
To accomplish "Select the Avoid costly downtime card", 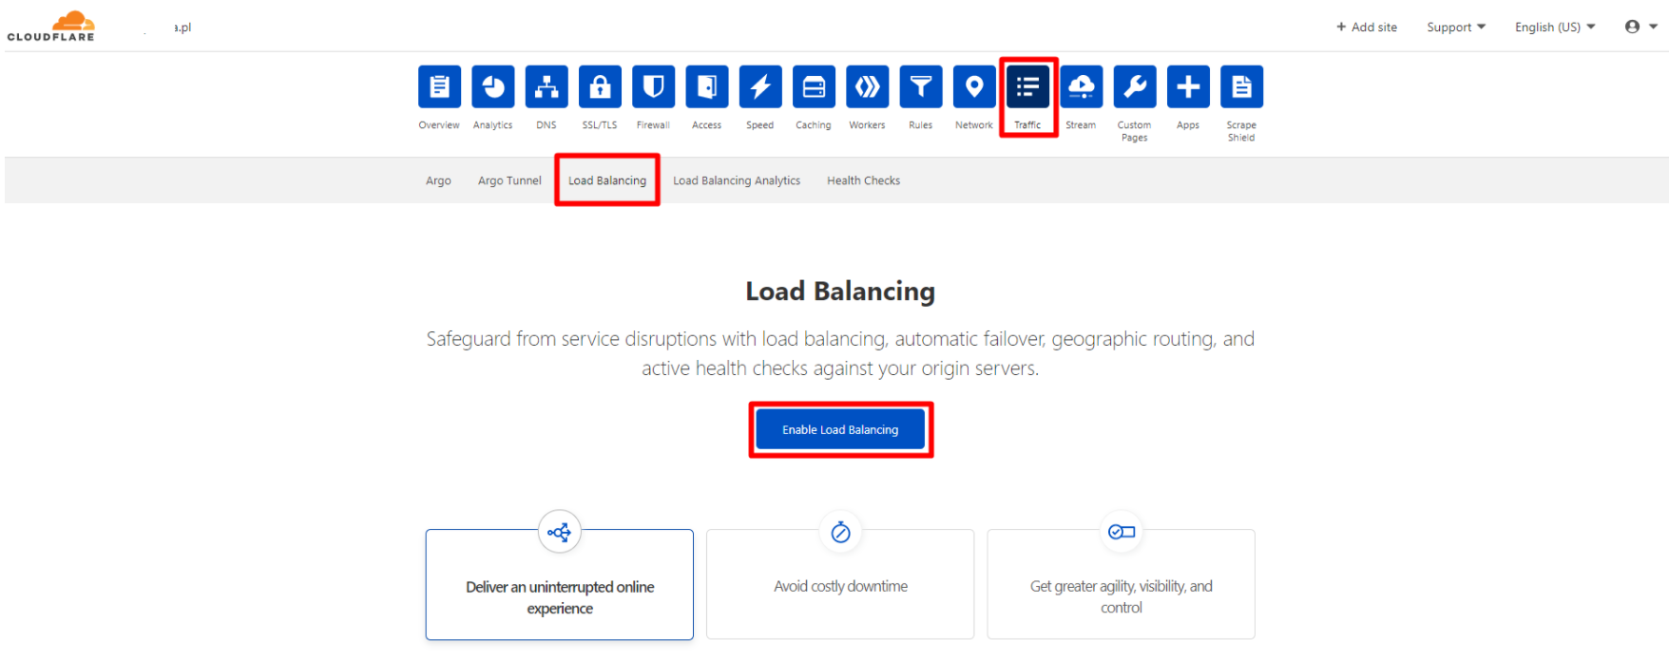I will point(840,585).
